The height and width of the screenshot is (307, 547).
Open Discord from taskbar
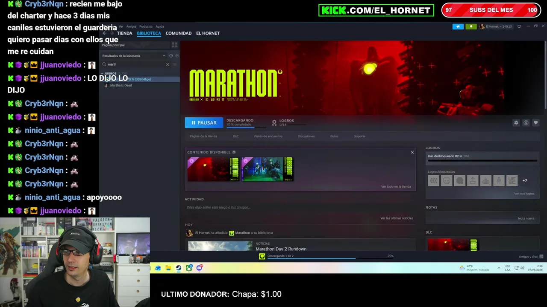pos(199,268)
